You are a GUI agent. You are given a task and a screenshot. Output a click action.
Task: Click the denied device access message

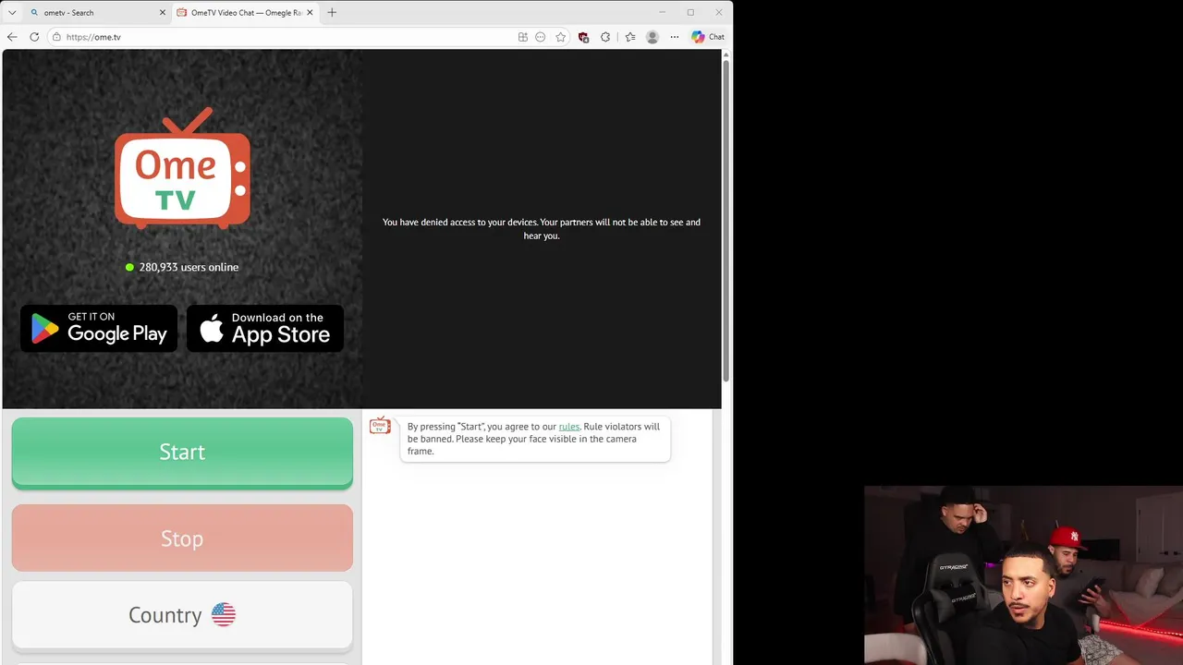click(542, 229)
